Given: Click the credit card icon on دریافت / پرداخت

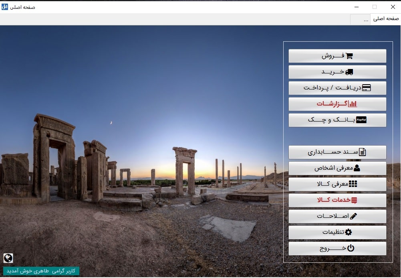Looking at the screenshot, I should point(366,88).
